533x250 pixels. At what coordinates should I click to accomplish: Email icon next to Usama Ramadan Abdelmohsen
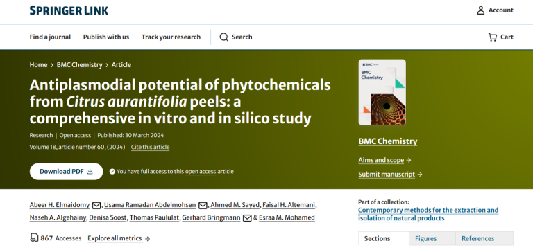click(x=203, y=205)
